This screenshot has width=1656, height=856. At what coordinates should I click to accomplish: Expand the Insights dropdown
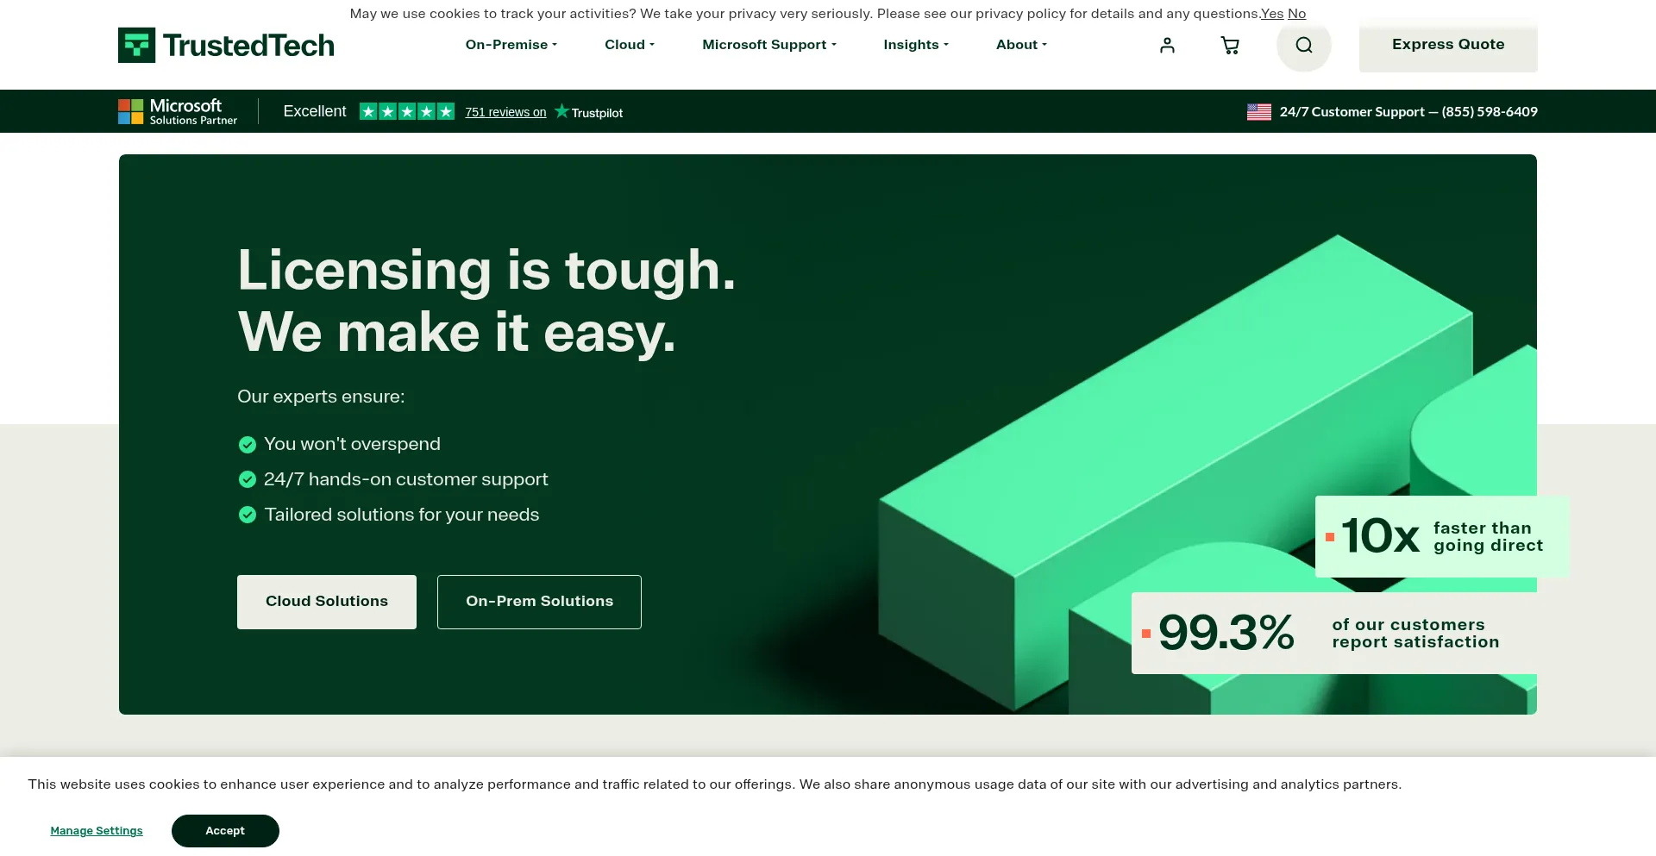(x=915, y=45)
